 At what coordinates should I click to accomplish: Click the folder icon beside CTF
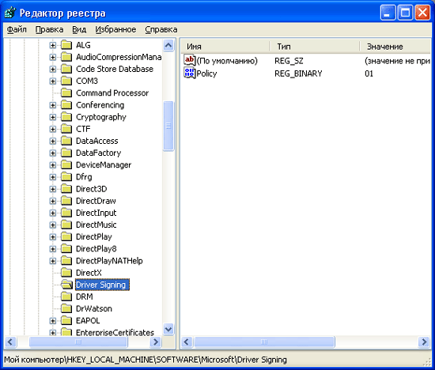66,129
